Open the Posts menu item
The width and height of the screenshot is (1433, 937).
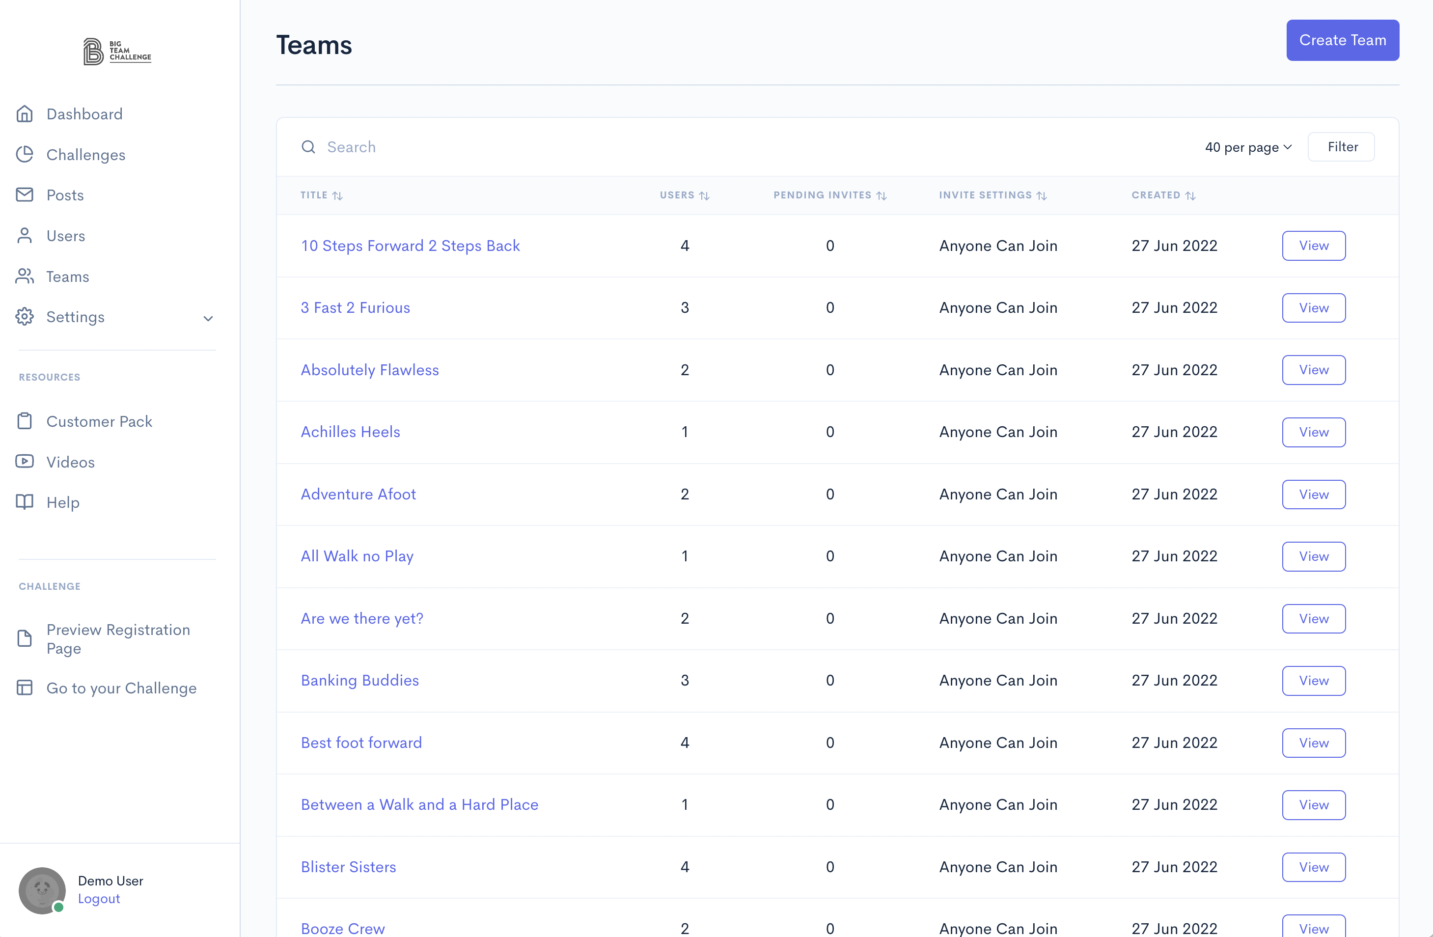click(65, 195)
